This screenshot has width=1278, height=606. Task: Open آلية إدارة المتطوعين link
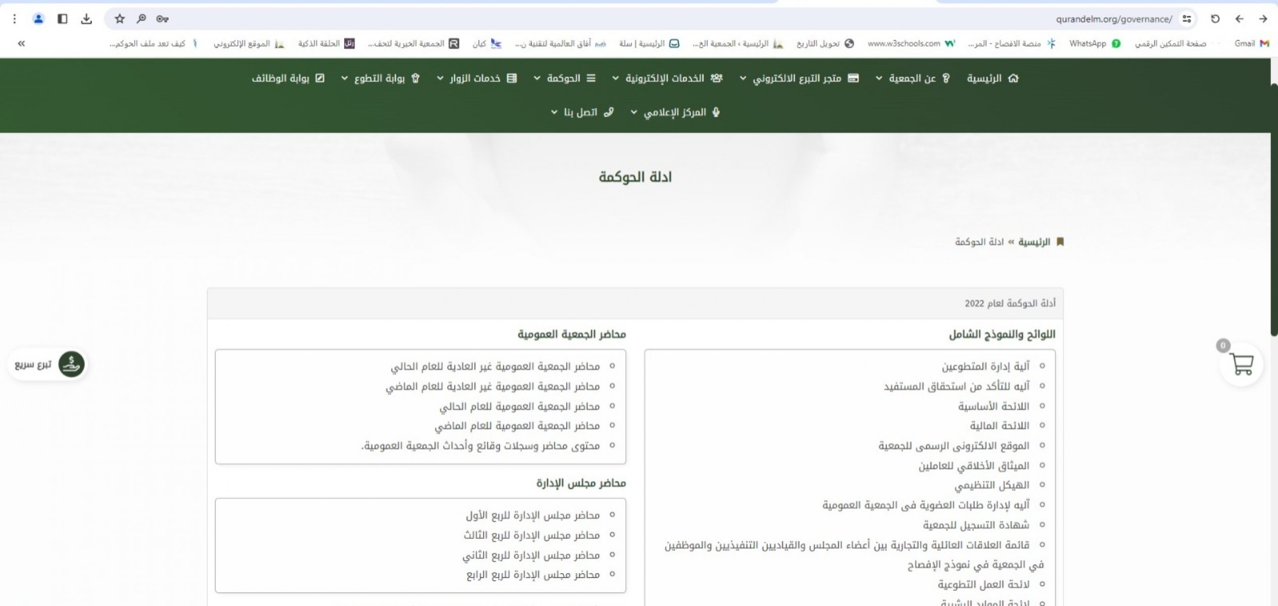click(985, 366)
